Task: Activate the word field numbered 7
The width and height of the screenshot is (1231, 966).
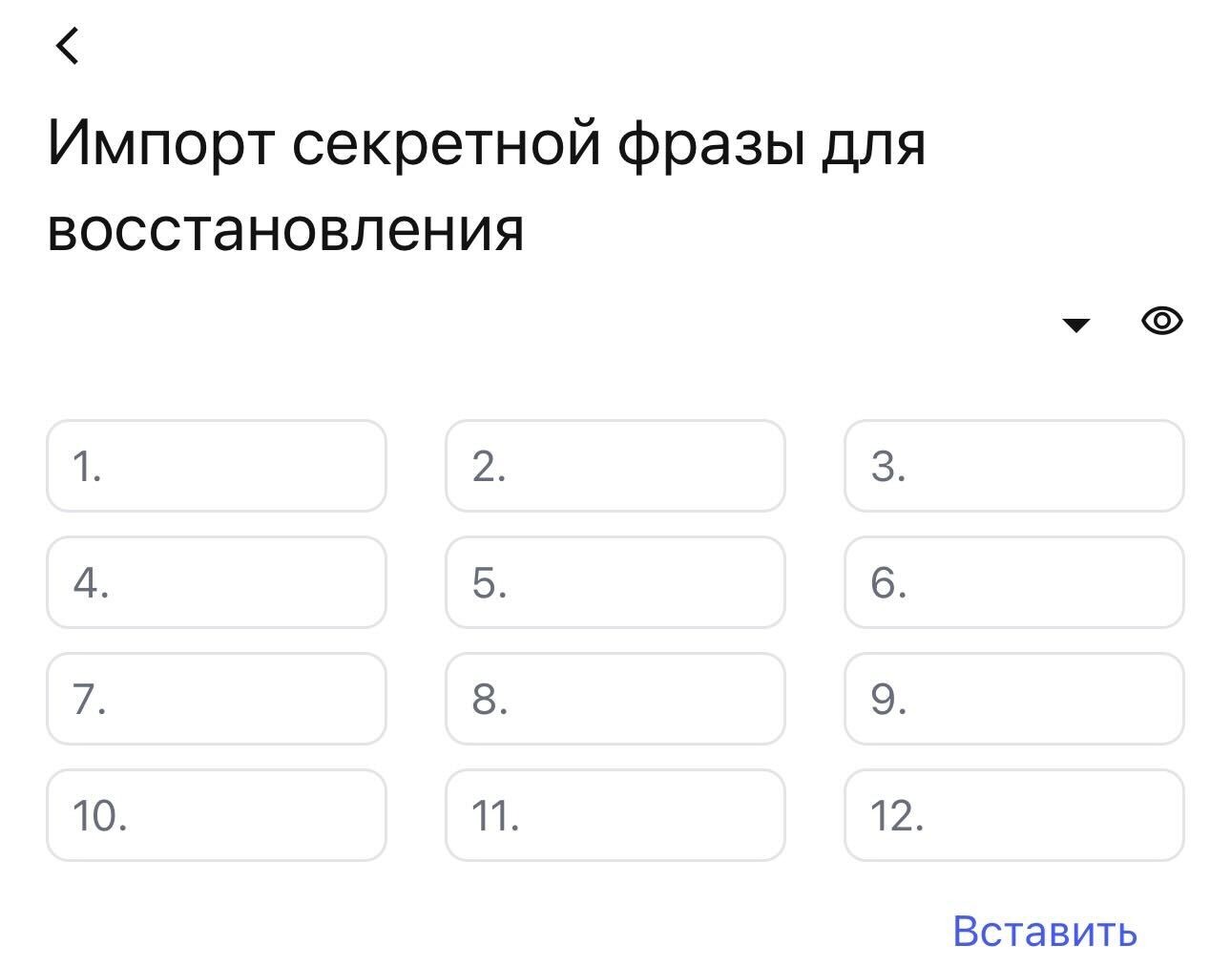Action: [217, 699]
